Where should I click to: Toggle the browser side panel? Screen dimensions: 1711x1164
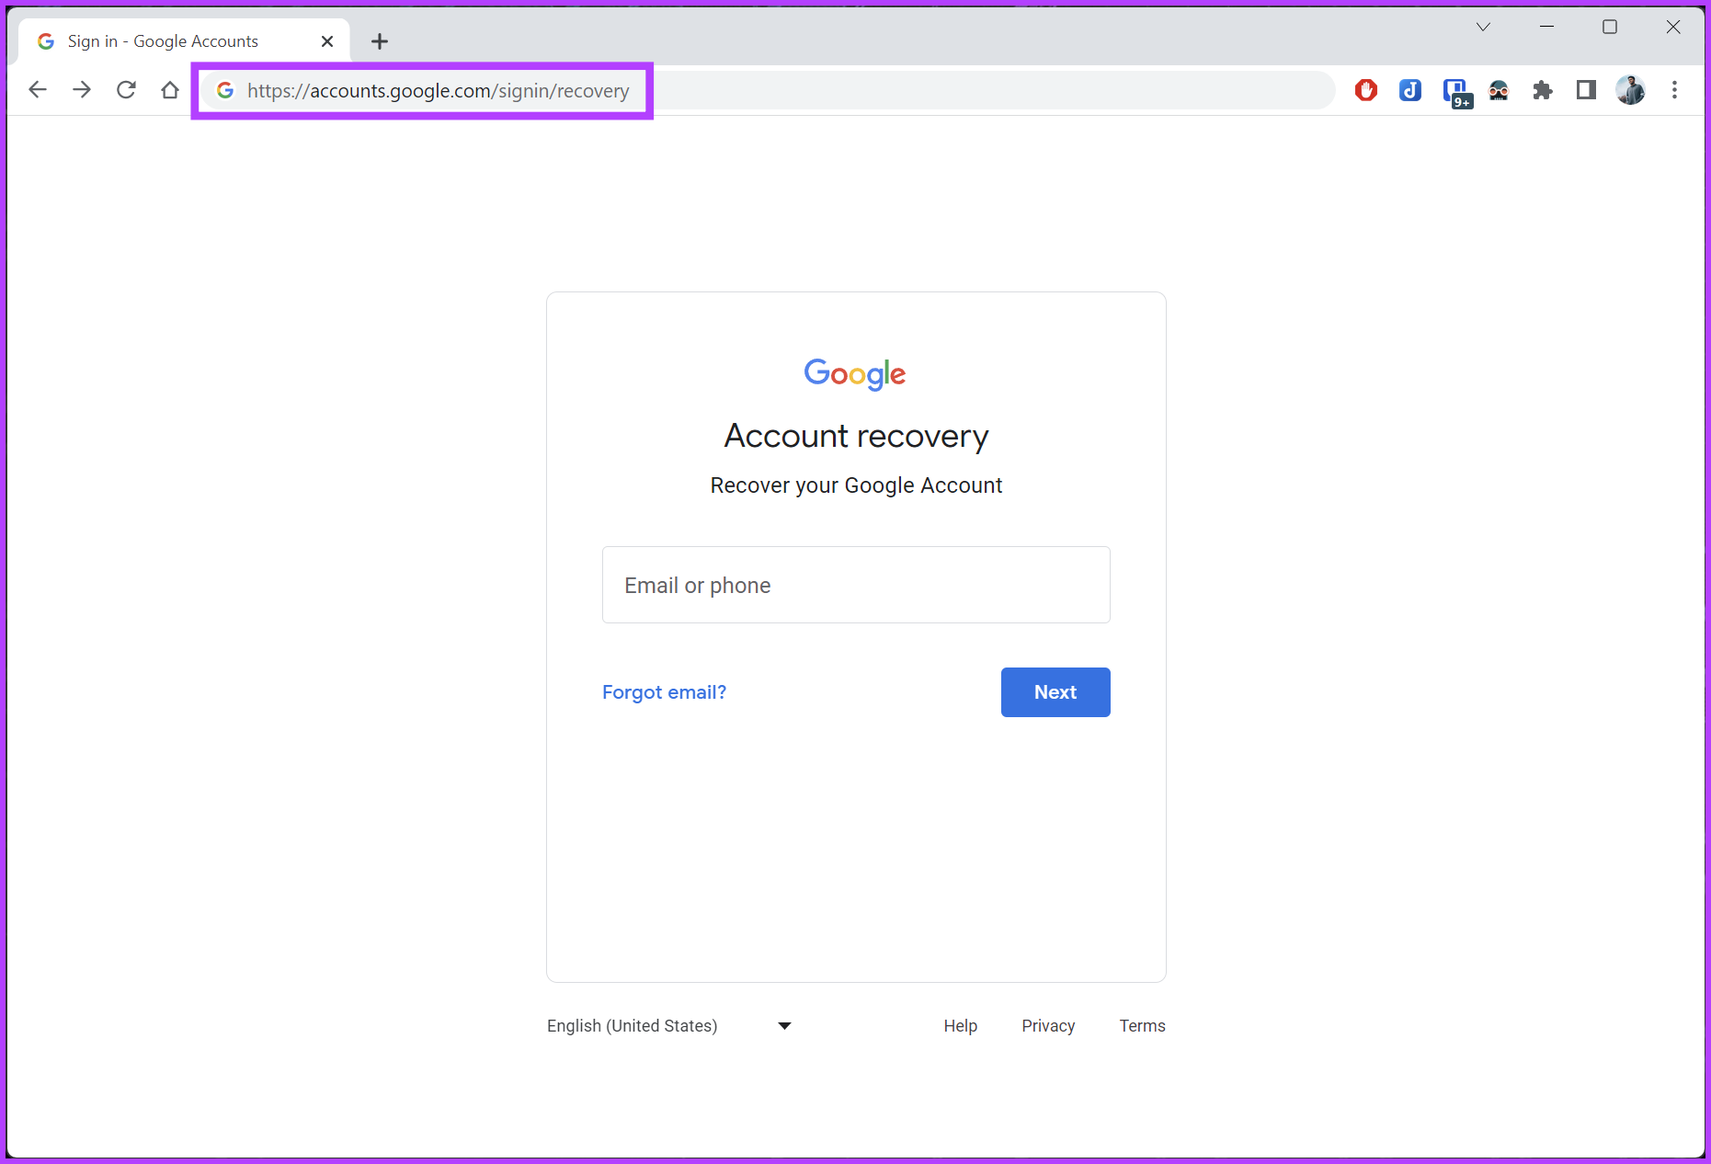pyautogui.click(x=1586, y=90)
